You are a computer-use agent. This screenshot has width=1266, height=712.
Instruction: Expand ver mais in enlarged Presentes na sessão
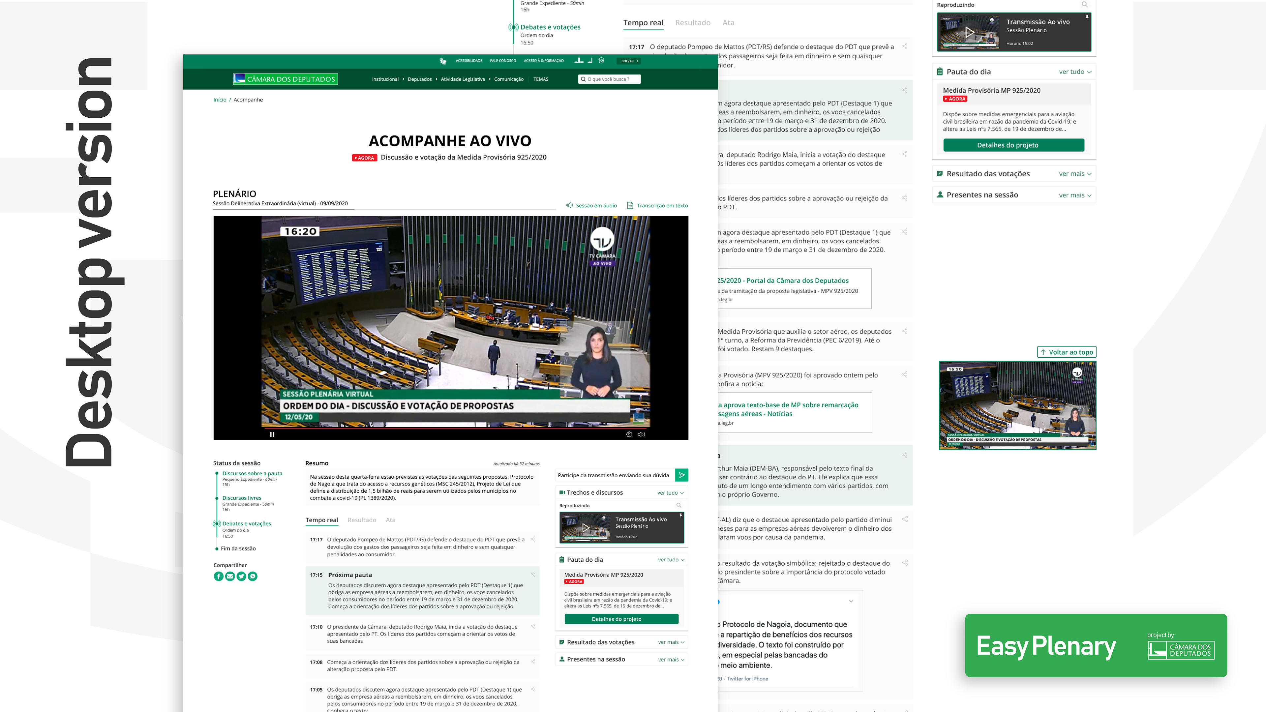tap(1075, 195)
